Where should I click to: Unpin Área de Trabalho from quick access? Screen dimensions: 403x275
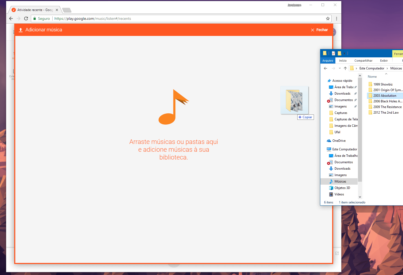[x=356, y=87]
